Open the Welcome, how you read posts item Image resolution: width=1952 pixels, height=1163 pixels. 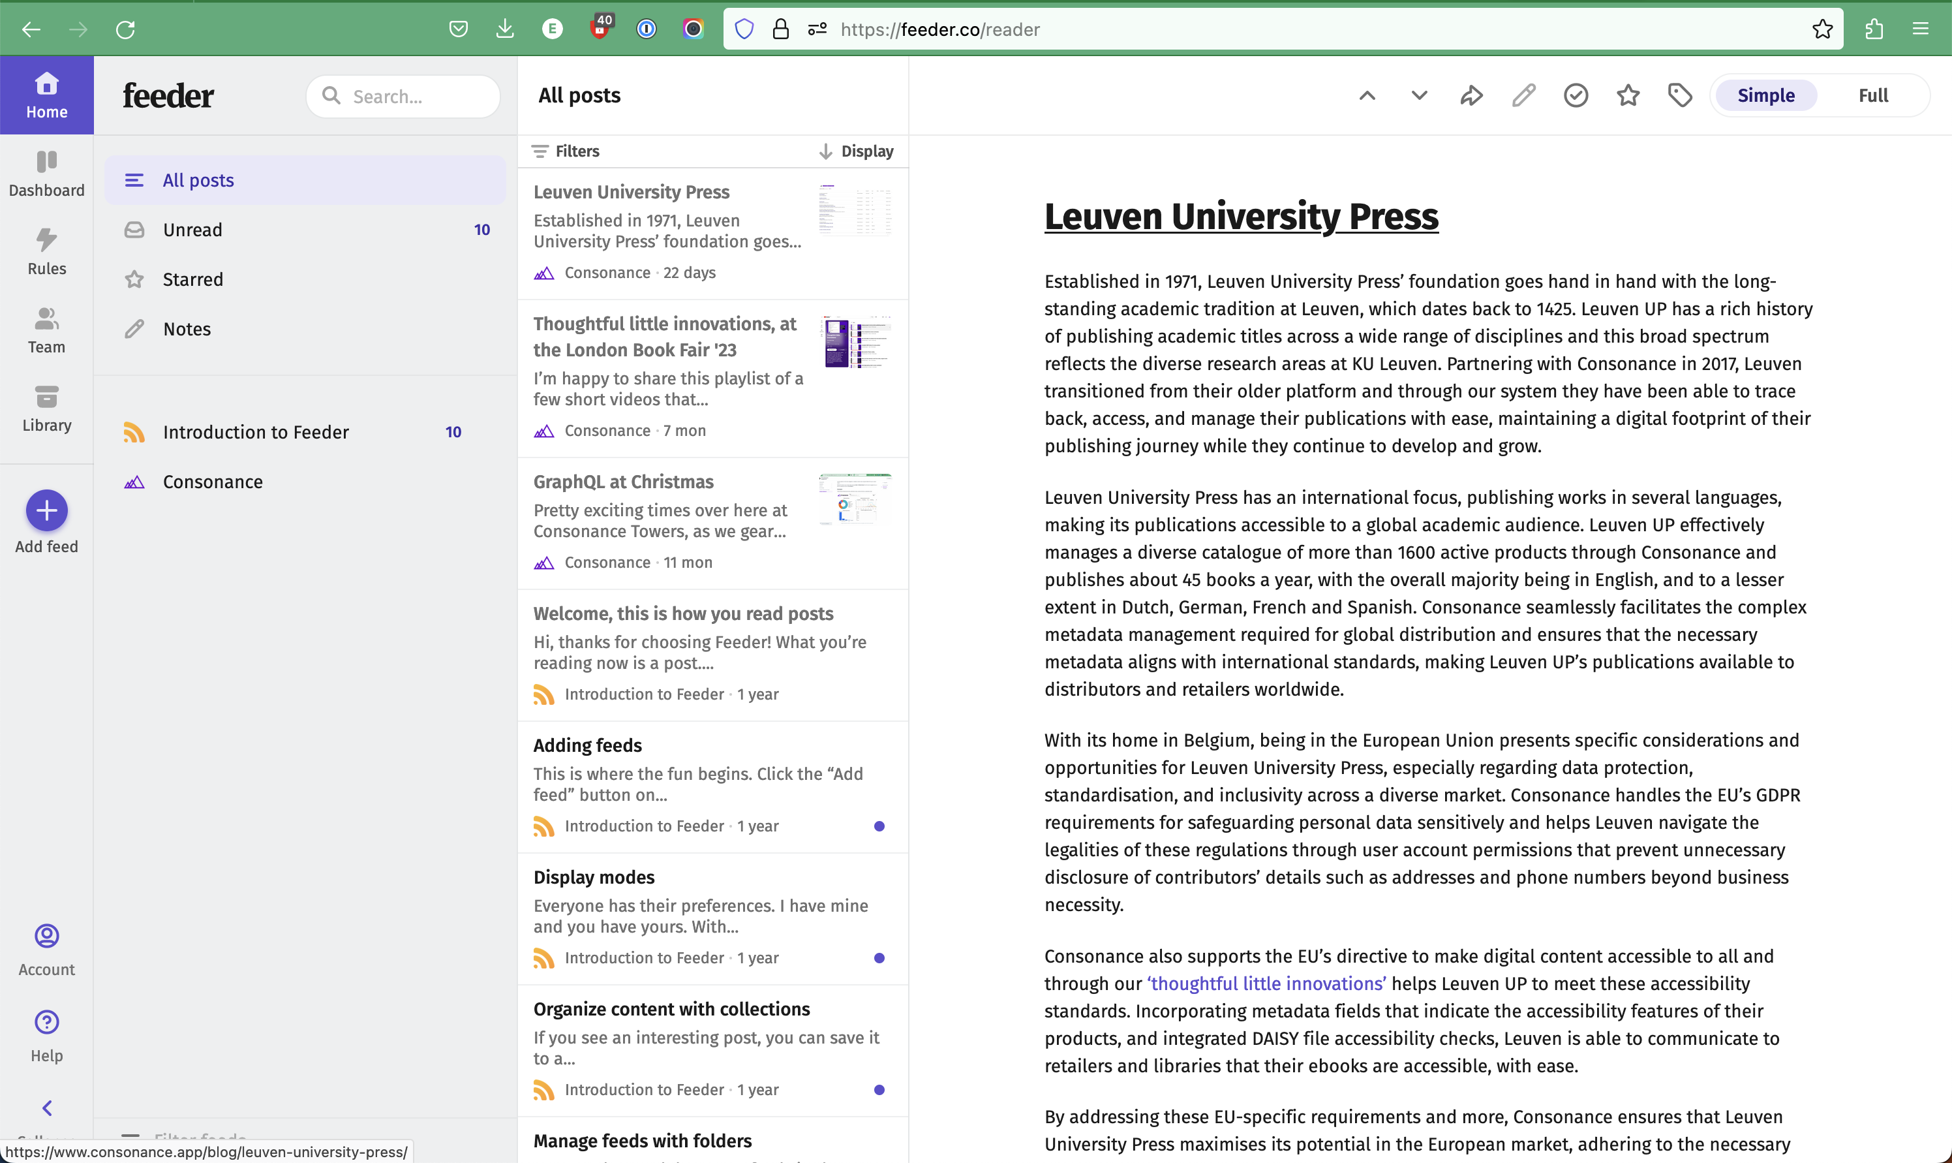click(713, 655)
